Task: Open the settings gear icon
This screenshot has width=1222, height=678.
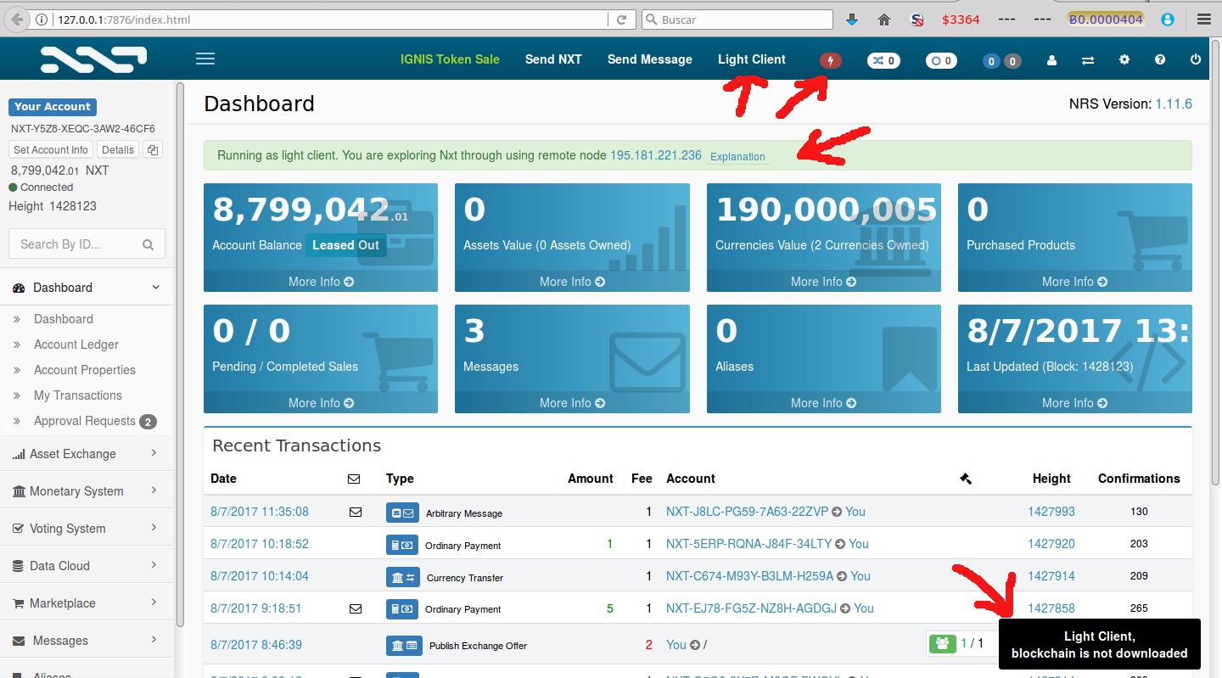Action: point(1124,59)
